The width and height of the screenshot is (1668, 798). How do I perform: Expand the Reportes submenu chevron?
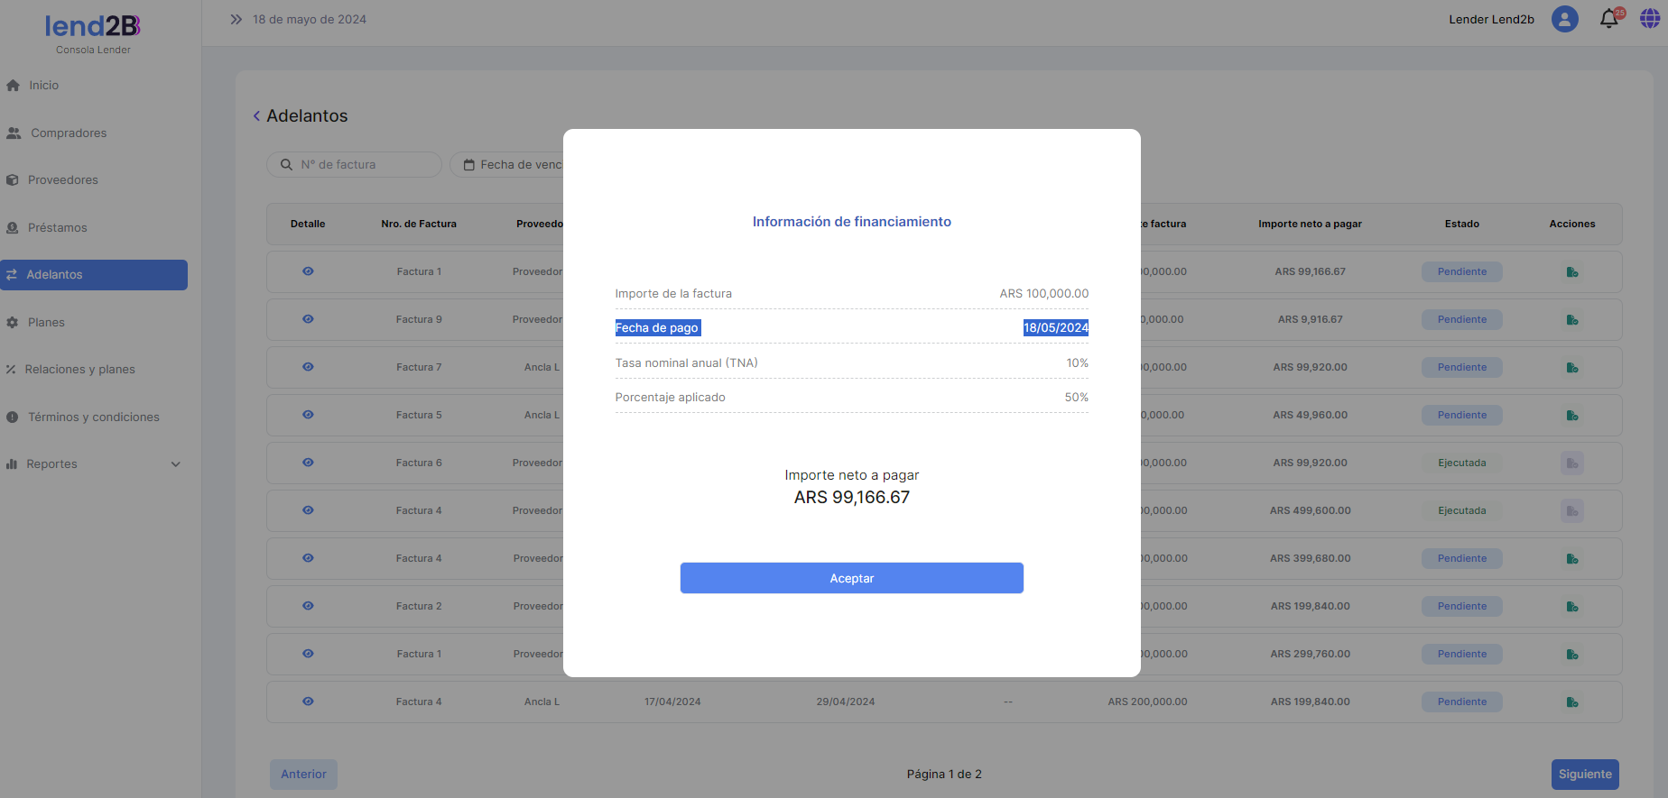[176, 464]
